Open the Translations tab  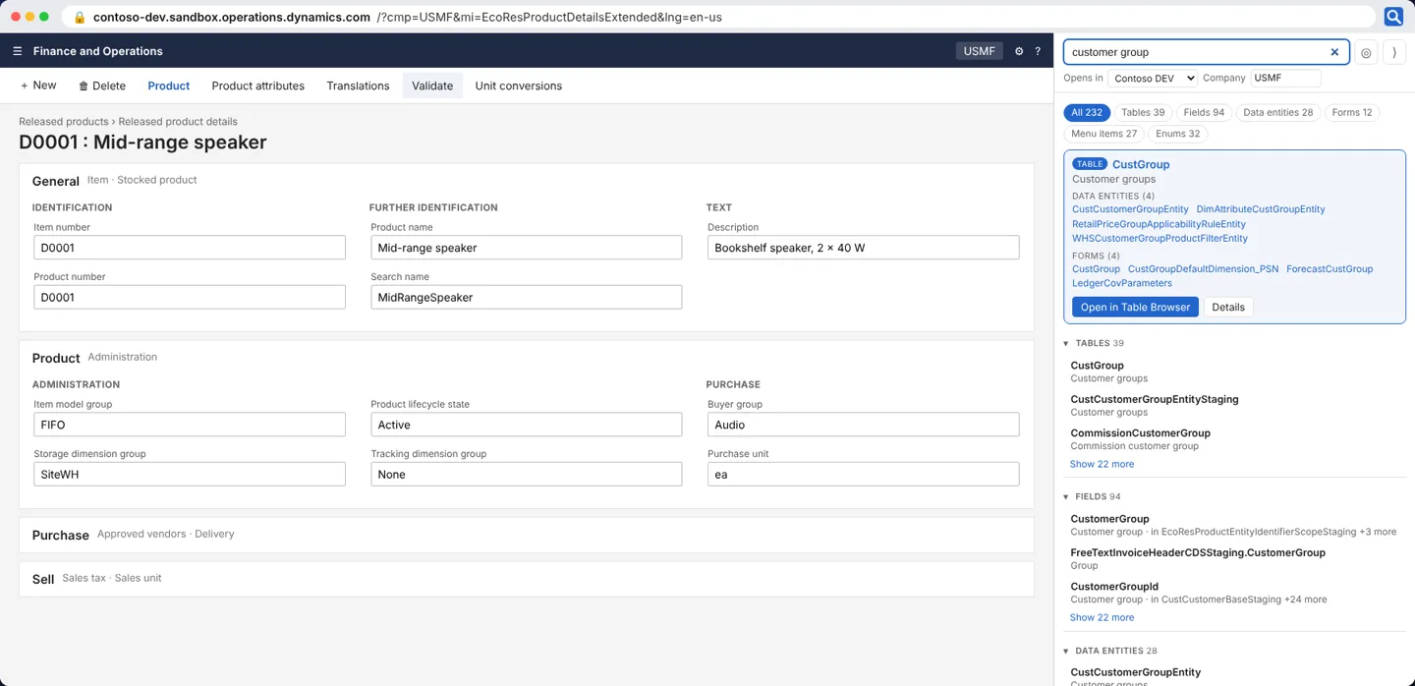pos(358,86)
